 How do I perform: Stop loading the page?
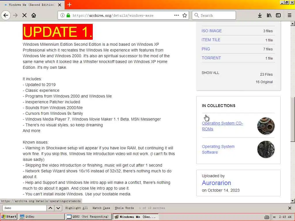point(24,15)
